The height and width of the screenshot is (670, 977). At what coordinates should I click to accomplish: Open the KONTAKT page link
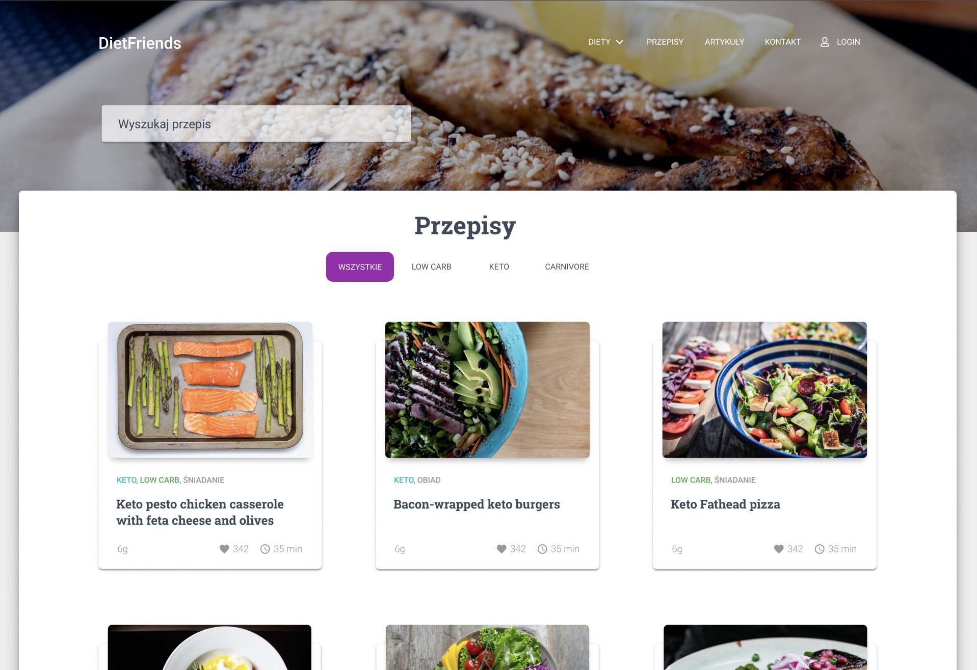pos(782,42)
